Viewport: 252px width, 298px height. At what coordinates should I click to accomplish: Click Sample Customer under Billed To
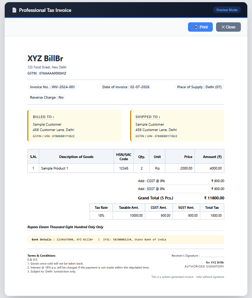coord(47,125)
